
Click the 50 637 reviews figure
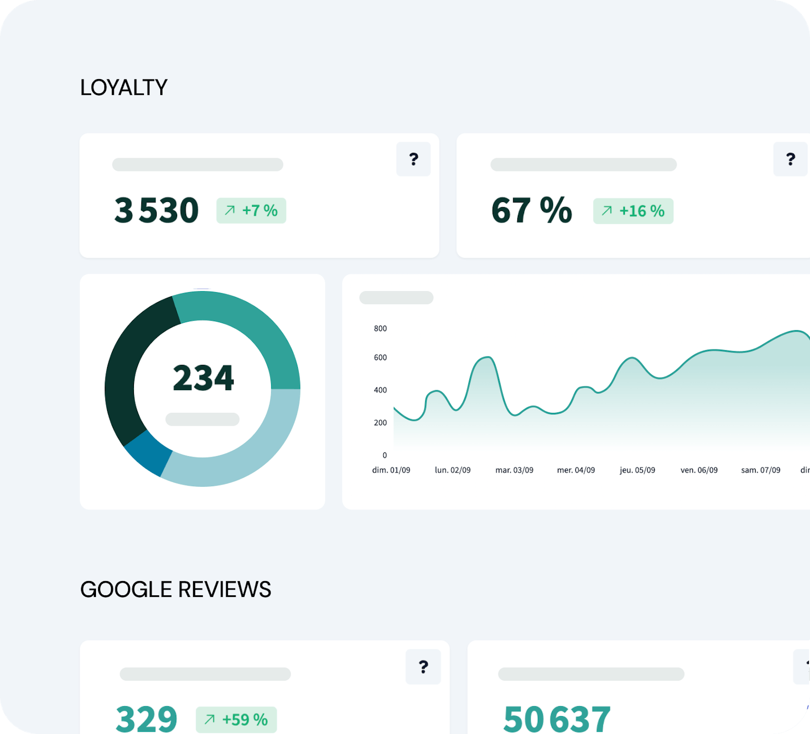pyautogui.click(x=557, y=719)
